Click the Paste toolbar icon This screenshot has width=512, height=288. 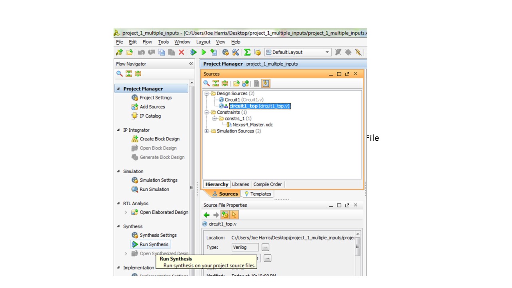(x=171, y=52)
